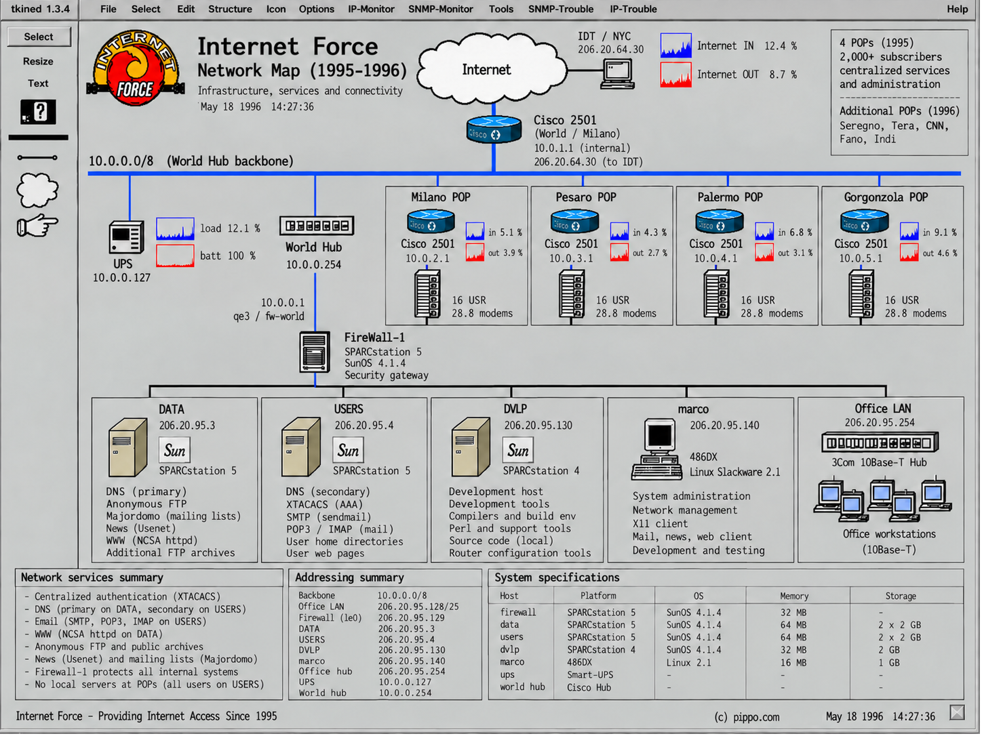Click the DATA SPARCstation tower icon

click(128, 447)
